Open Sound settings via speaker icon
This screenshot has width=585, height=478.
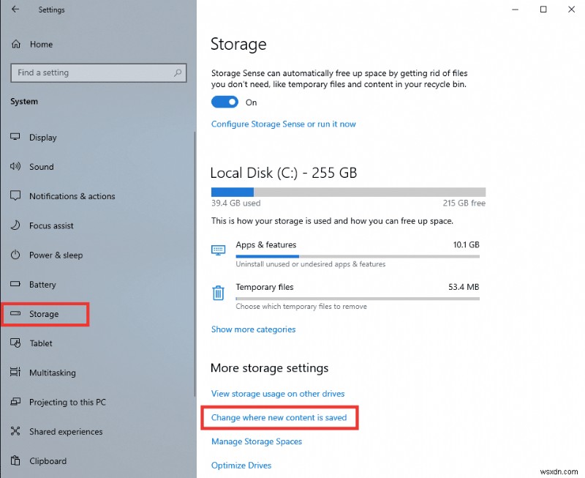click(15, 167)
